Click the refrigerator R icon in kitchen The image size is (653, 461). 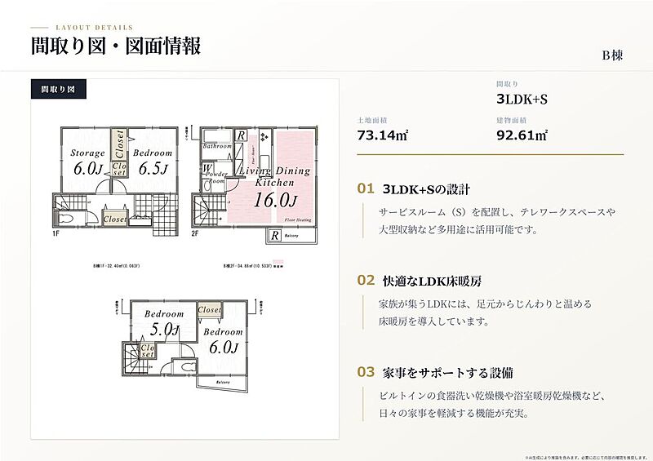[x=241, y=135]
